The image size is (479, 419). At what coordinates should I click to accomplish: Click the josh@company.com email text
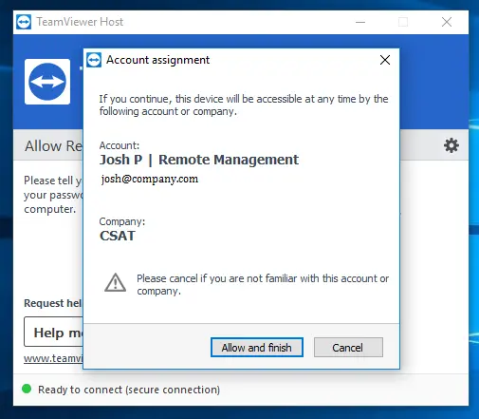tap(150, 179)
